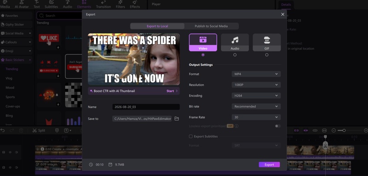Select the GIF radio button
The height and width of the screenshot is (176, 368).
pos(267,55)
